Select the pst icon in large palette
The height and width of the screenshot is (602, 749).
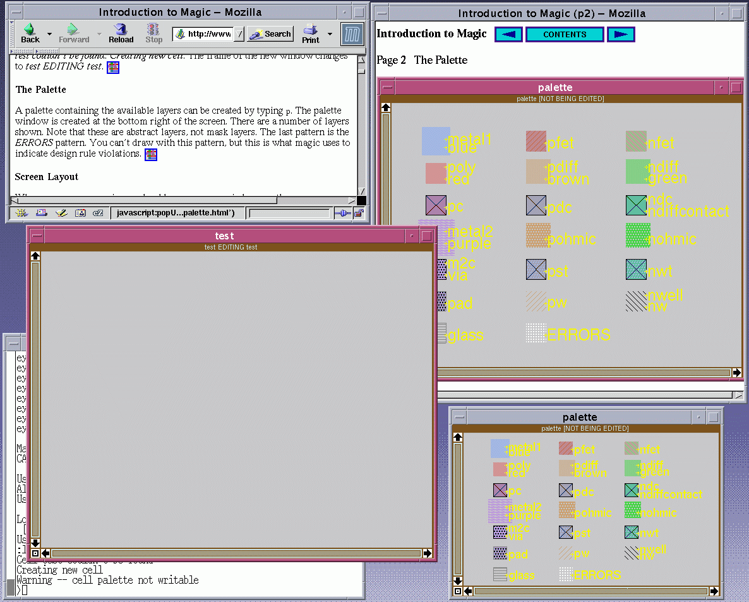[536, 270]
